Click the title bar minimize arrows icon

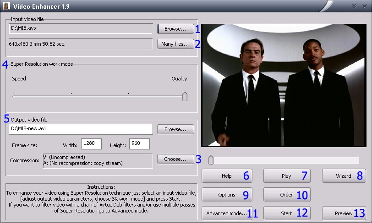354,6
